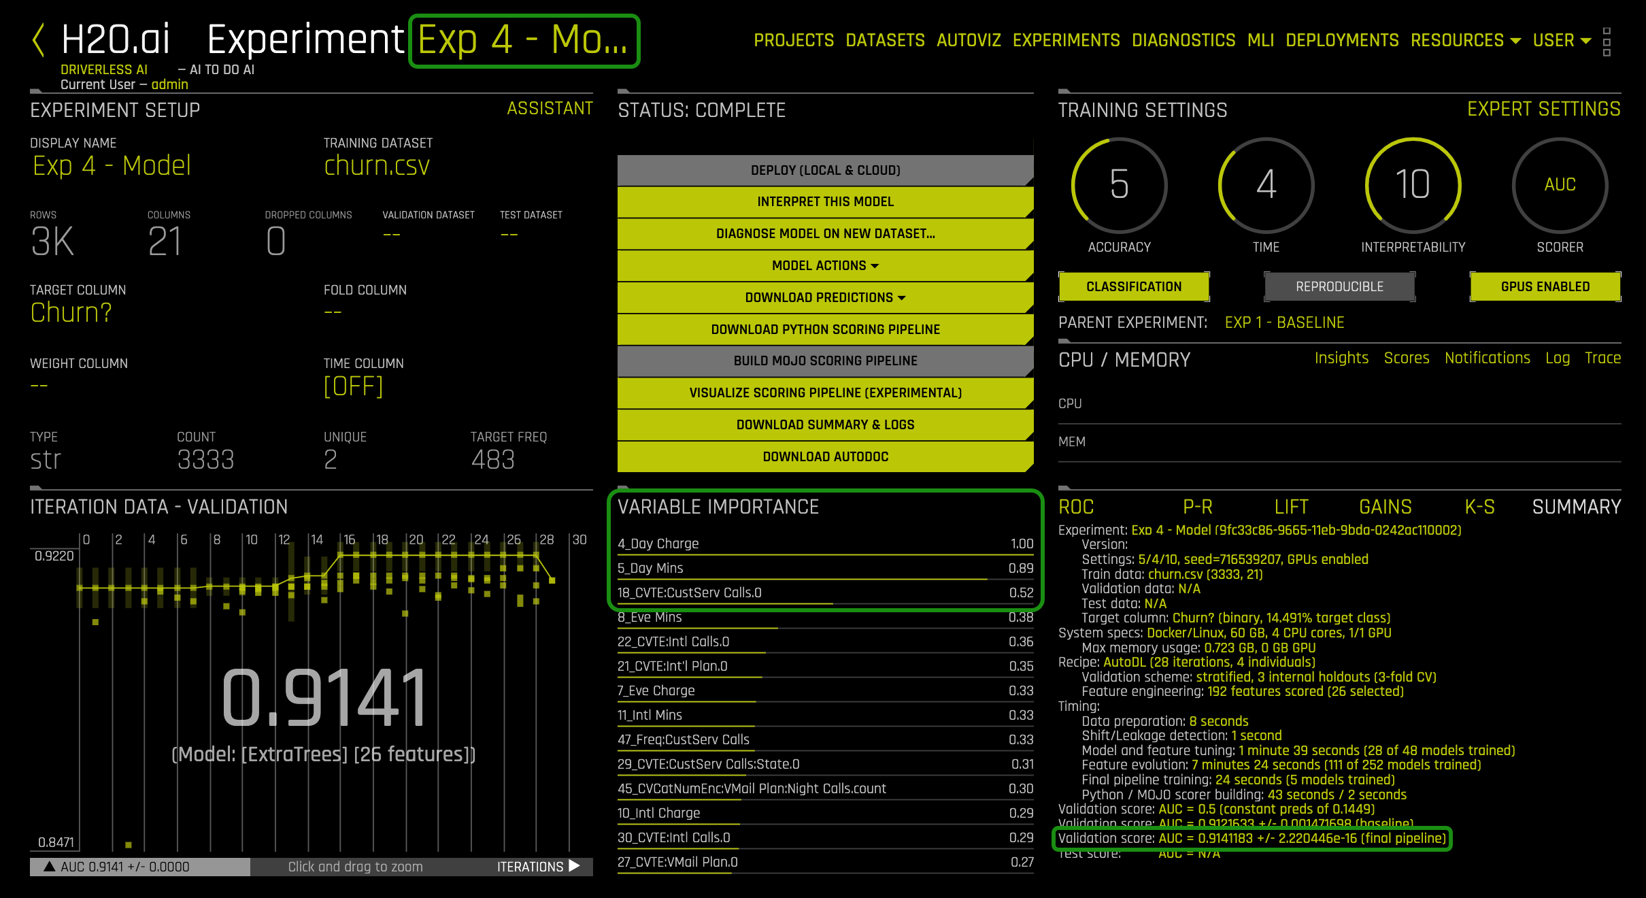This screenshot has width=1646, height=898.
Task: Open the Interpretability dial showing 10
Action: coord(1413,185)
